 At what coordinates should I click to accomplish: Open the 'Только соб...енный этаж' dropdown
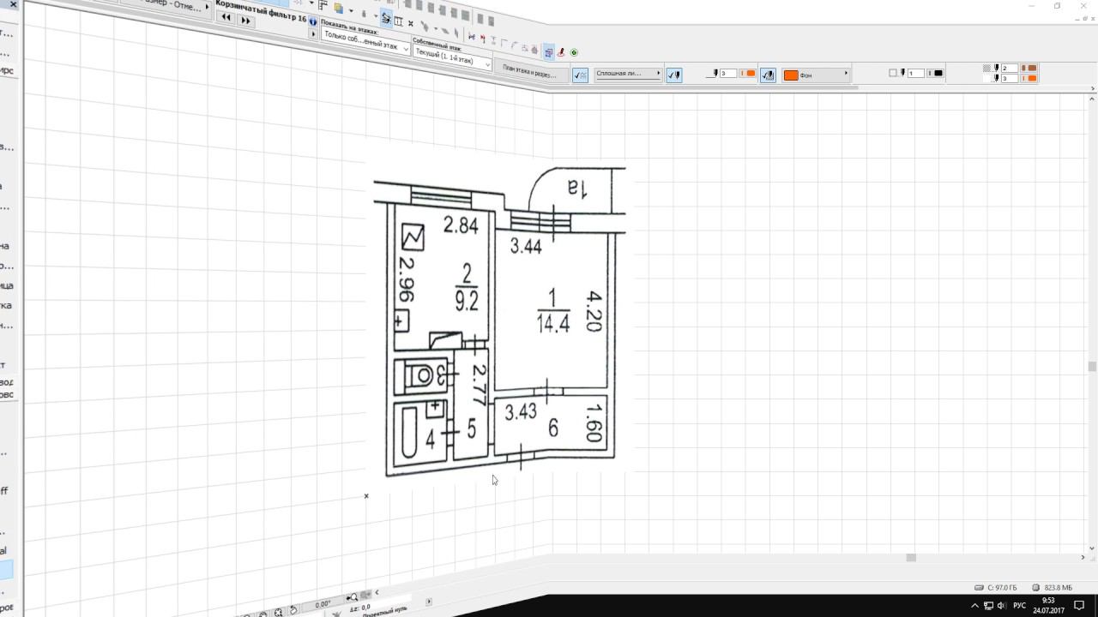pyautogui.click(x=365, y=41)
